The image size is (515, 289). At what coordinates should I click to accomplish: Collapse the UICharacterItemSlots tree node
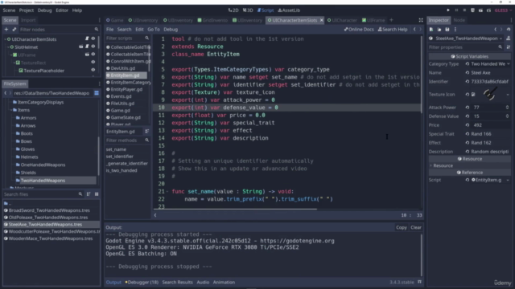point(5,39)
